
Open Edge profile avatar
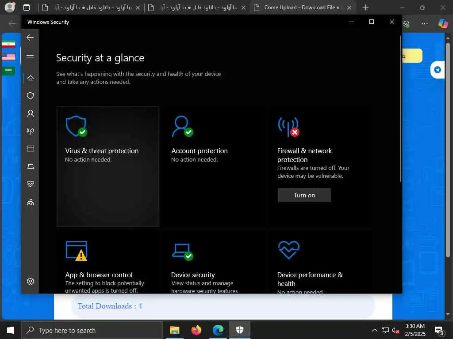[10, 7]
